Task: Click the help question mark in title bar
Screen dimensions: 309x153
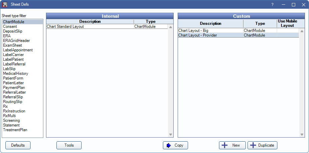Action: pos(272,5)
